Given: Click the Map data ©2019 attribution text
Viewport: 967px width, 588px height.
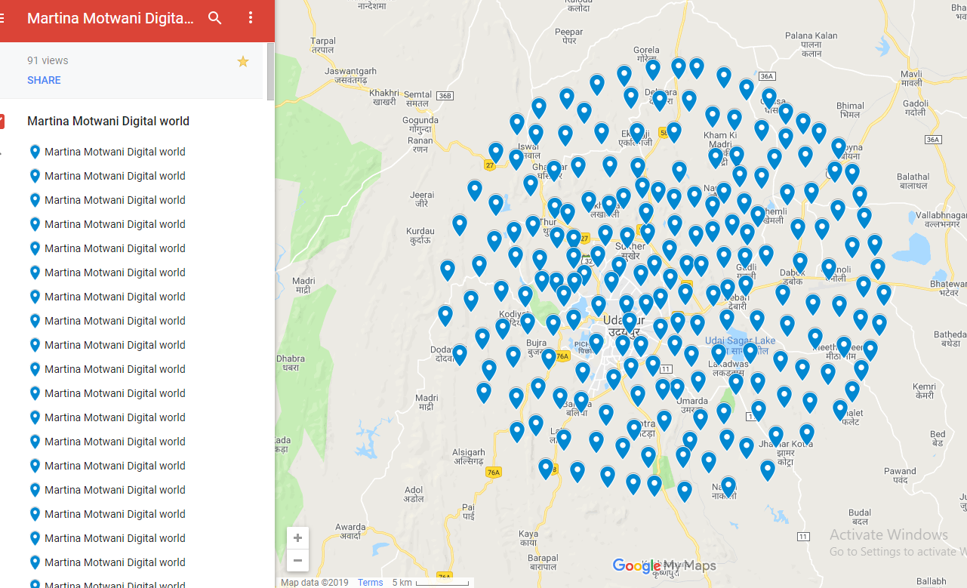Looking at the screenshot, I should 313,582.
